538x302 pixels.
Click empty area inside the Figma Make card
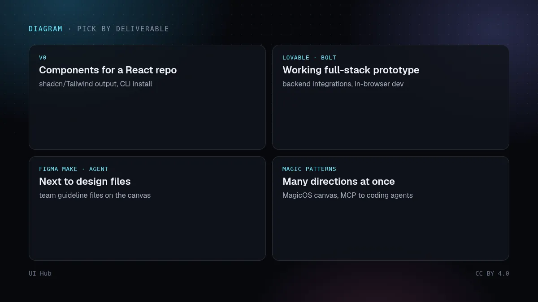point(147,231)
